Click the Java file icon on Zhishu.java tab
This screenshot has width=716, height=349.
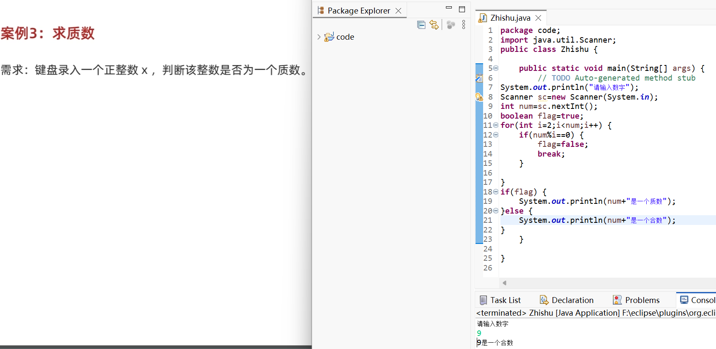(483, 18)
